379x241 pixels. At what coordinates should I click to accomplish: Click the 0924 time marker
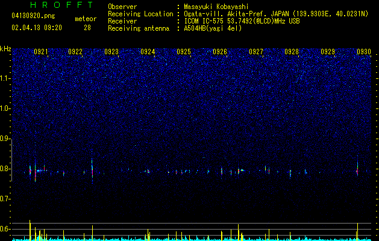click(x=148, y=51)
